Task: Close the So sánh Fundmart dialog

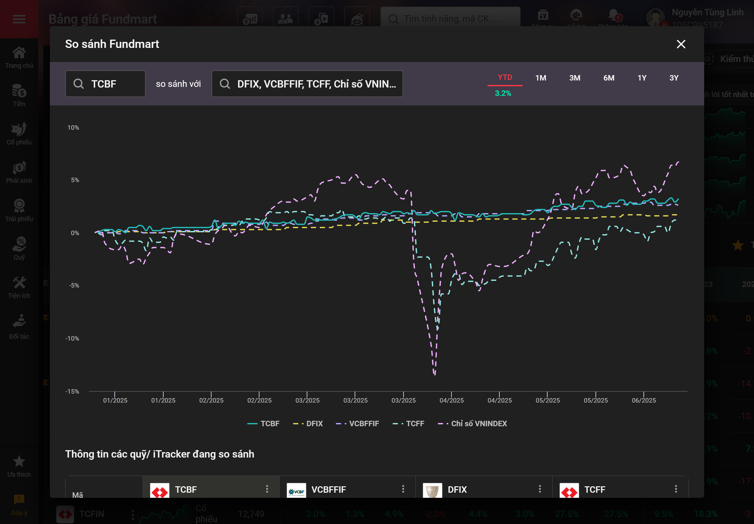Action: tap(681, 44)
